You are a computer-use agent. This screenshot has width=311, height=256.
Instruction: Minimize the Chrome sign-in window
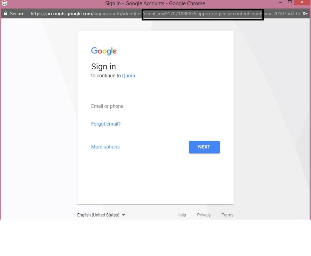click(x=280, y=3)
